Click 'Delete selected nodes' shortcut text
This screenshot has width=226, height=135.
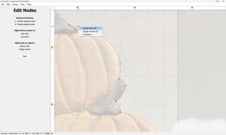(25, 24)
